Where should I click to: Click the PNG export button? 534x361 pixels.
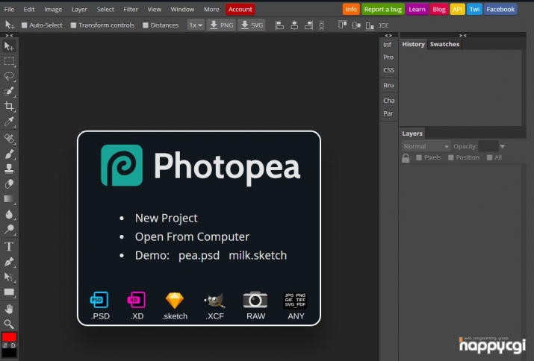(221, 25)
